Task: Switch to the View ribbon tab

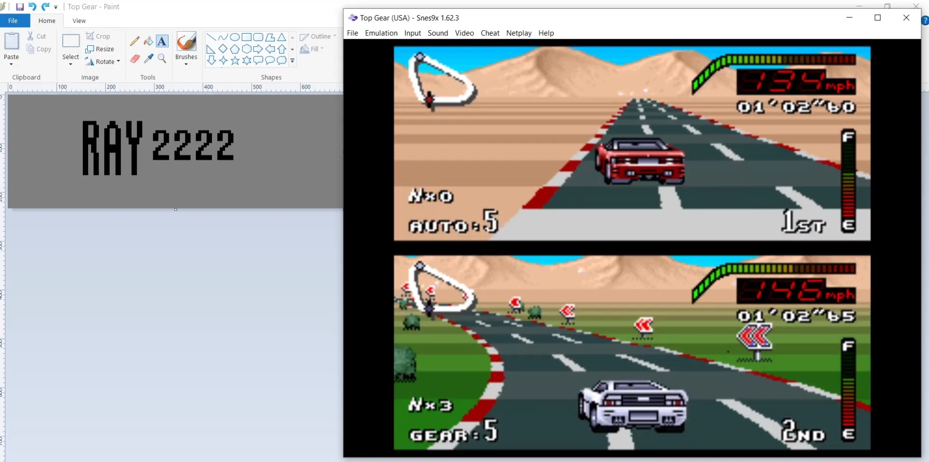Action: pos(79,21)
